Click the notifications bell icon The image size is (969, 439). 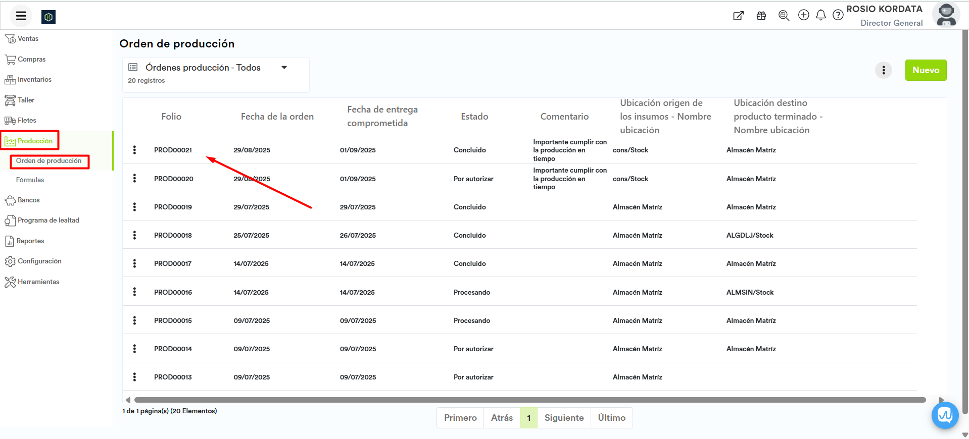tap(820, 15)
